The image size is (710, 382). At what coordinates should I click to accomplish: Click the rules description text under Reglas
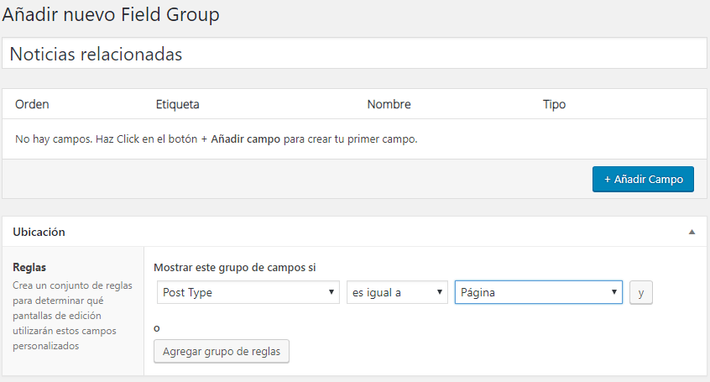click(72, 316)
